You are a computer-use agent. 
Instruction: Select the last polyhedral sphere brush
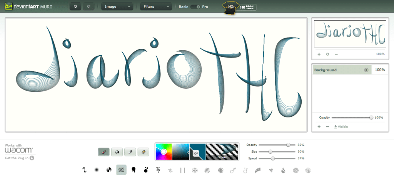pyautogui.click(x=308, y=170)
